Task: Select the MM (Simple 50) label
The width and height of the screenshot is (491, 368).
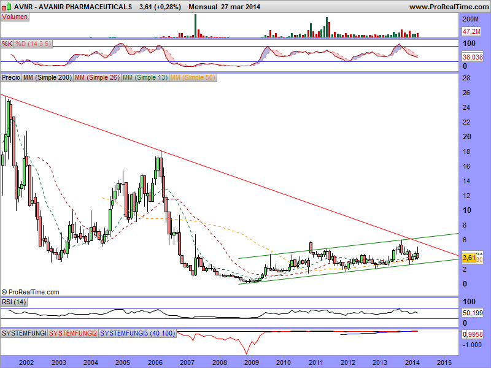Action: pyautogui.click(x=193, y=77)
